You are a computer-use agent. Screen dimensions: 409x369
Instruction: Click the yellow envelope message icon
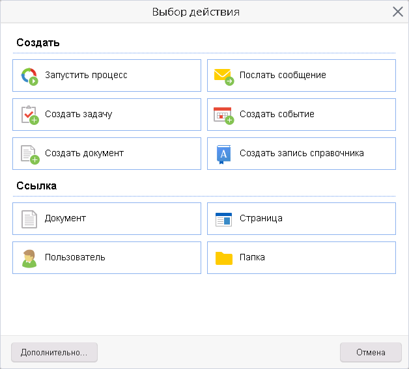(223, 76)
